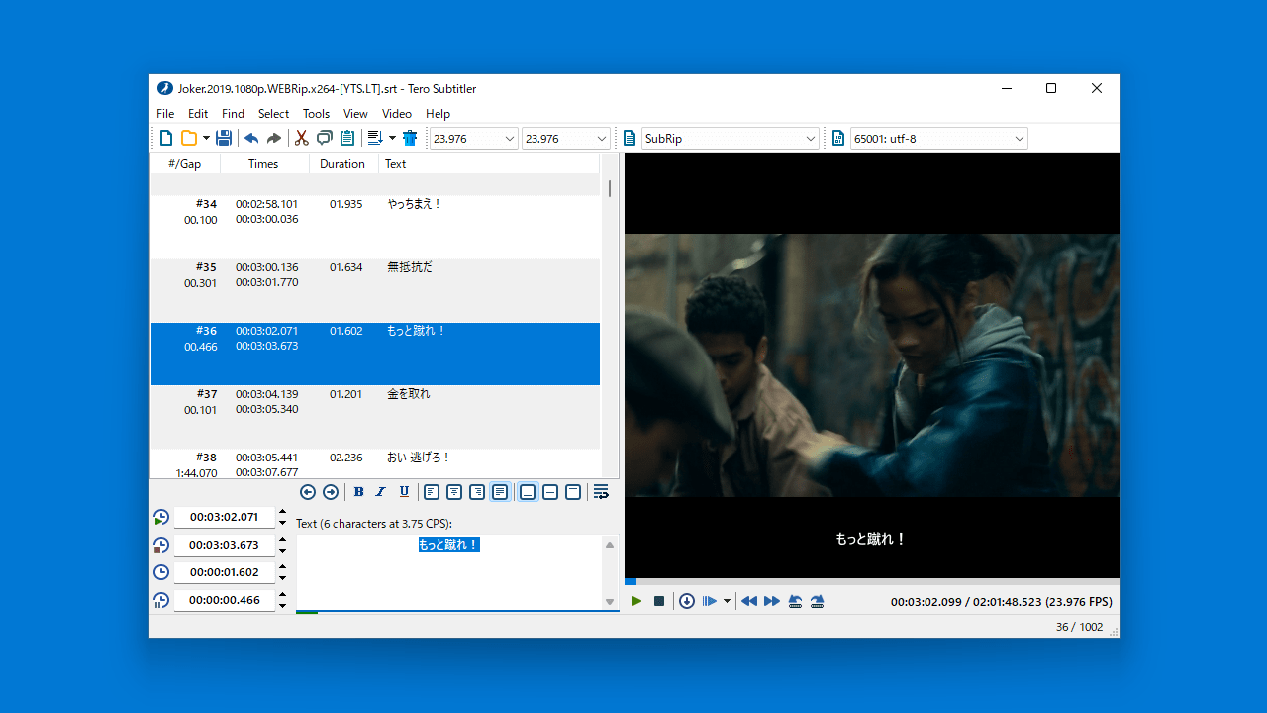1267x713 pixels.
Task: Open the first 23.976 frame rate dropdown
Action: (x=474, y=139)
